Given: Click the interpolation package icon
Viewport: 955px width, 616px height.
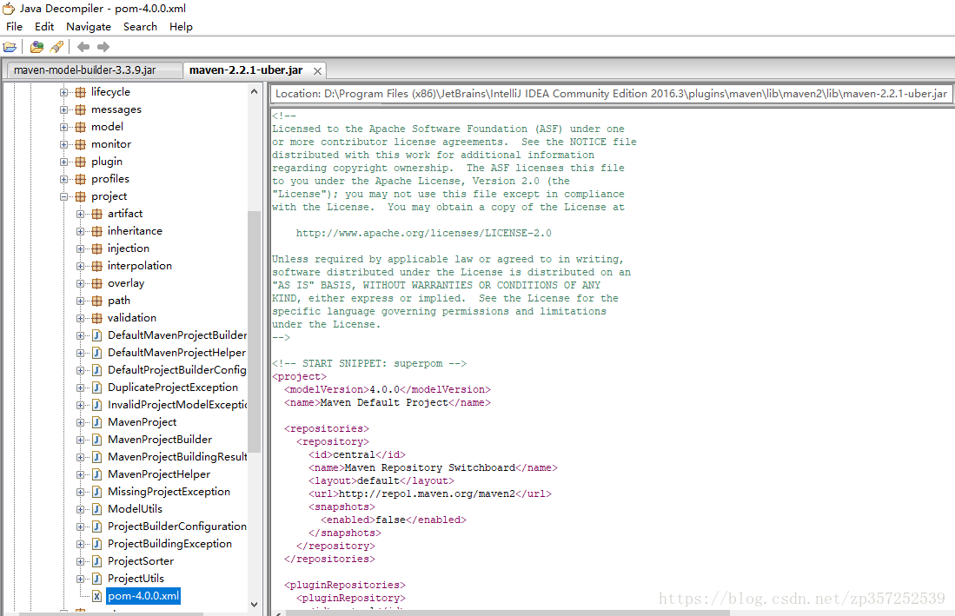Looking at the screenshot, I should (96, 266).
